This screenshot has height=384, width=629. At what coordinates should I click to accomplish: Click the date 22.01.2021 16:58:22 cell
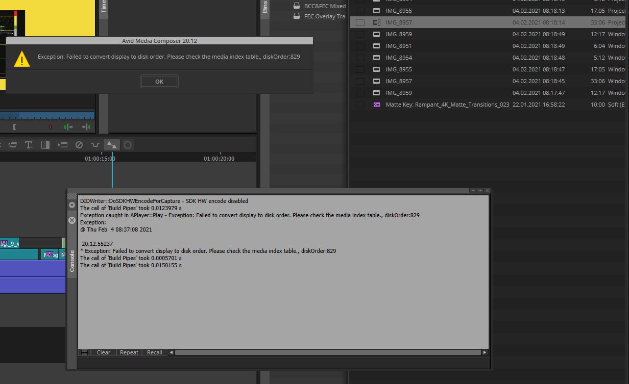(x=539, y=105)
